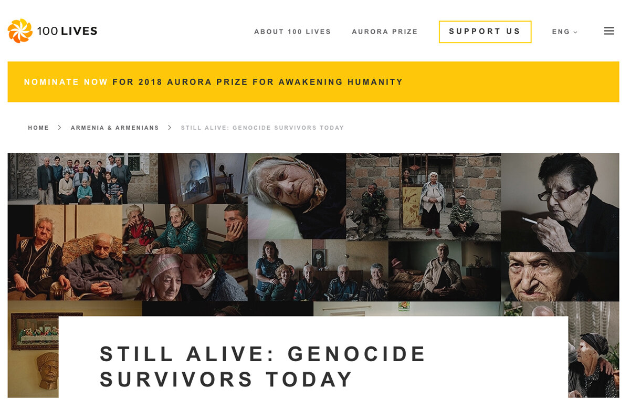Open the hamburger menu icon
The width and height of the screenshot is (630, 420).
(609, 31)
